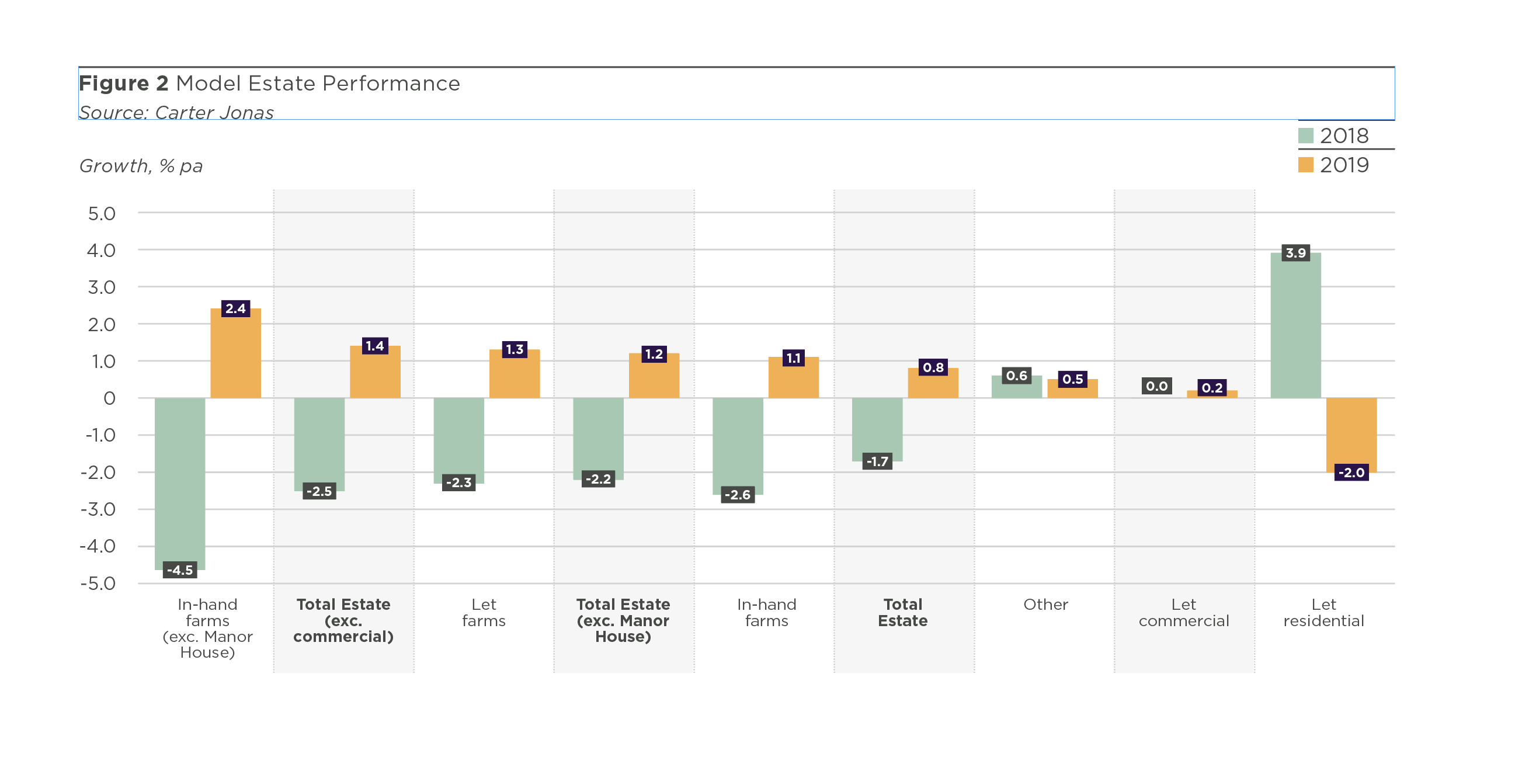Click the orange 2019 legend swatch
The height and width of the screenshot is (757, 1515).
click(1305, 165)
